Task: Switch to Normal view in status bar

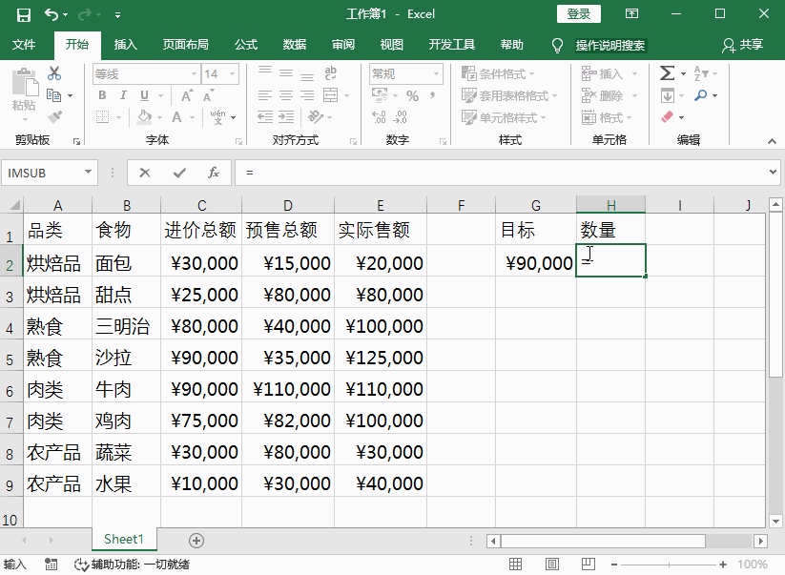Action: pyautogui.click(x=514, y=565)
